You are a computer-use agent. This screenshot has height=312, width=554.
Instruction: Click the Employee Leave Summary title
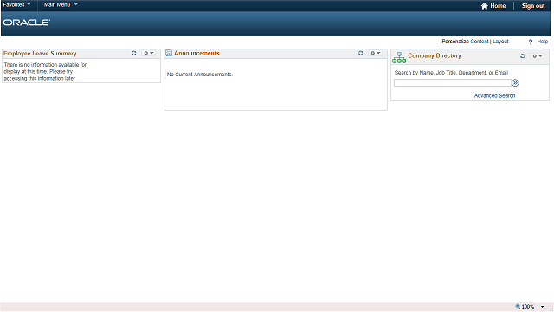click(x=40, y=54)
